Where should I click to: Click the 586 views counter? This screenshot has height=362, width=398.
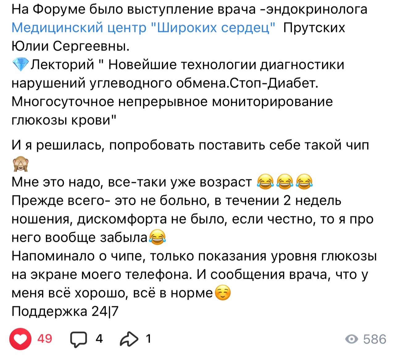375,339
